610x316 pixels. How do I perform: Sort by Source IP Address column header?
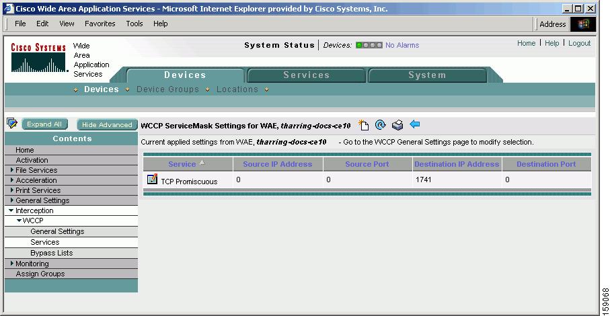click(x=277, y=164)
